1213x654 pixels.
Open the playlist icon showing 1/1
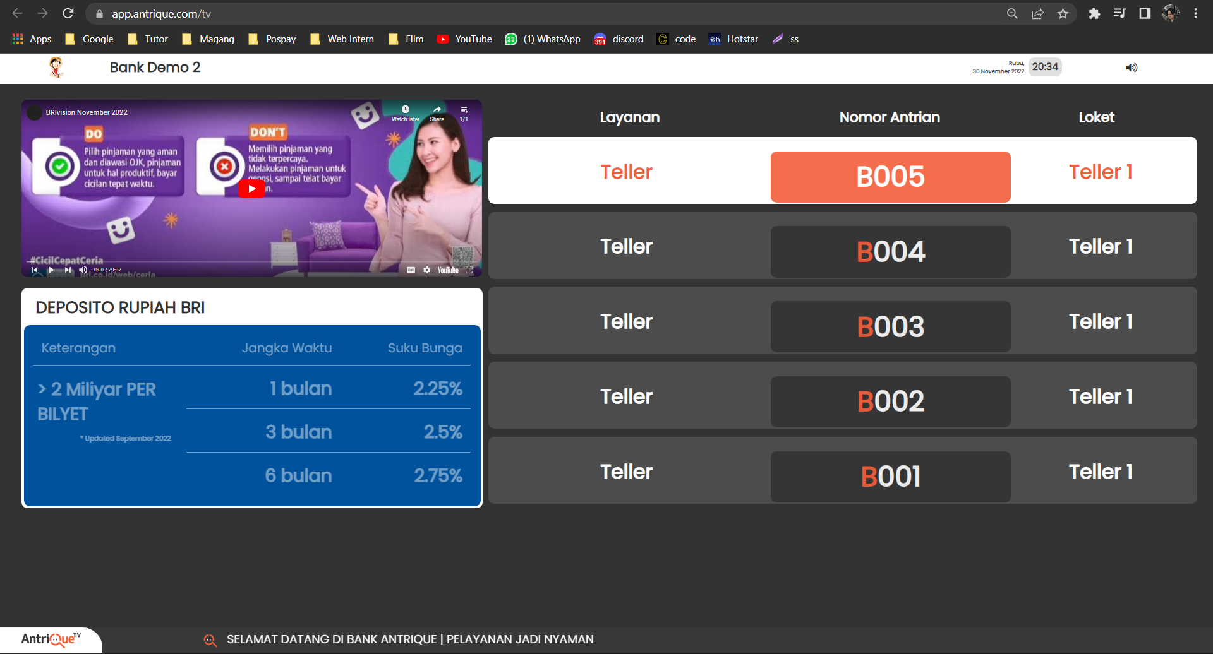click(x=464, y=110)
